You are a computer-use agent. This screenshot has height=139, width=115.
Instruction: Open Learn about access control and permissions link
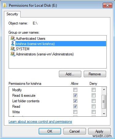[x=40, y=122]
